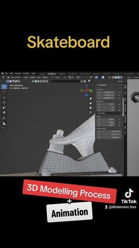
Task: Choose the combined Transform tool
Action: click(4, 112)
